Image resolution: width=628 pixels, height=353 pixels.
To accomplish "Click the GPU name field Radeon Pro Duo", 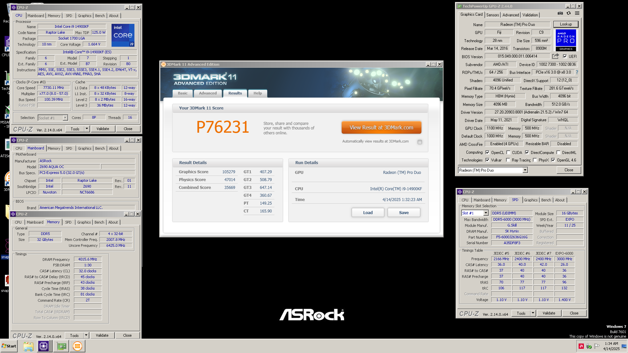I will click(517, 24).
